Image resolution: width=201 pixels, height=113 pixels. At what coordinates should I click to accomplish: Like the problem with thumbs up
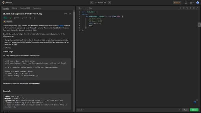click(x=16, y=18)
